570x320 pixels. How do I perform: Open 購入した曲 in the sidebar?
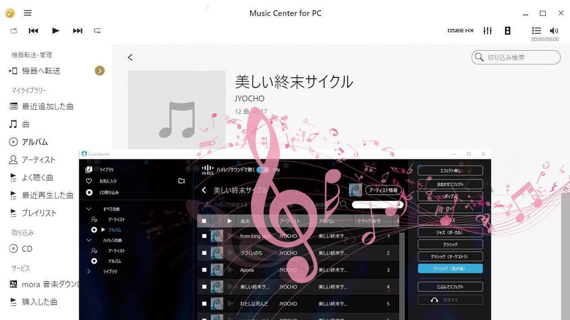[x=40, y=302]
